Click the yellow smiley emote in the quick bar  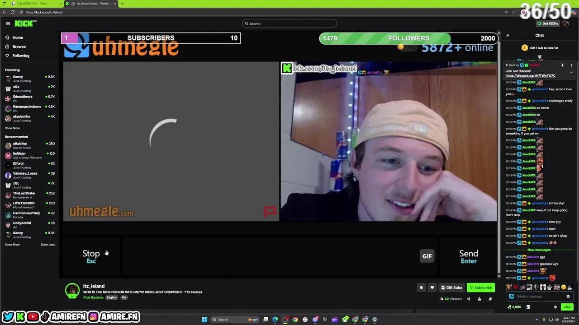coord(563,287)
